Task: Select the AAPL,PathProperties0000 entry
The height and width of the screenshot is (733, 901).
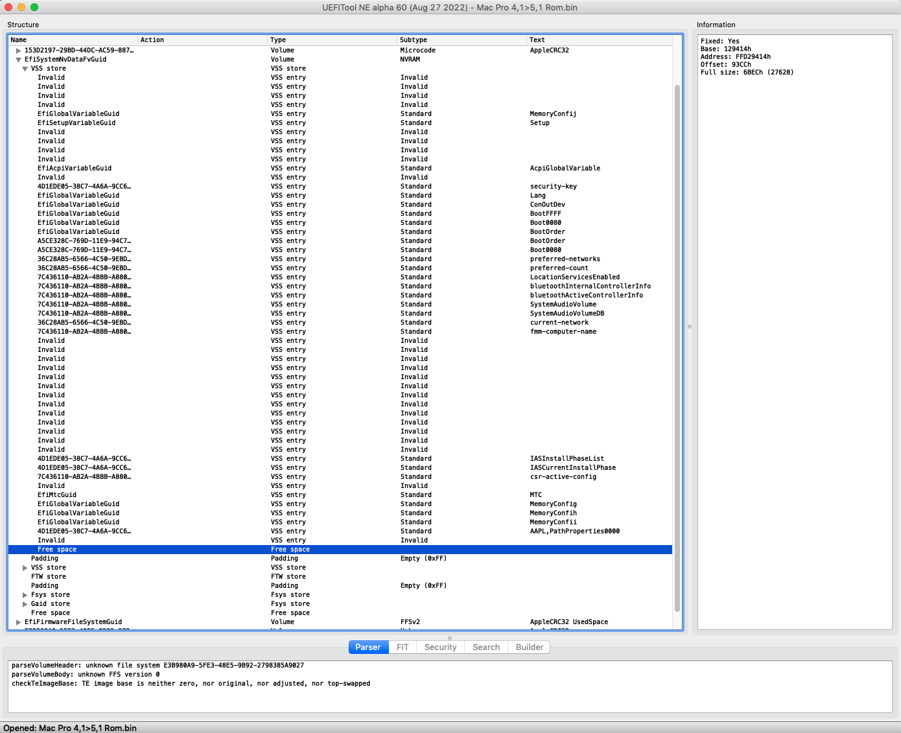Action: (x=340, y=531)
